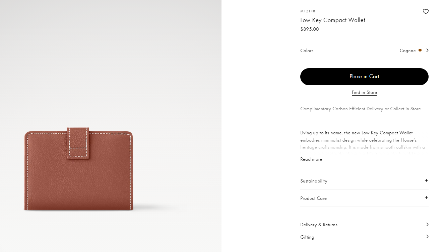
Task: Select the Cognac color swatch dot
Action: click(420, 50)
